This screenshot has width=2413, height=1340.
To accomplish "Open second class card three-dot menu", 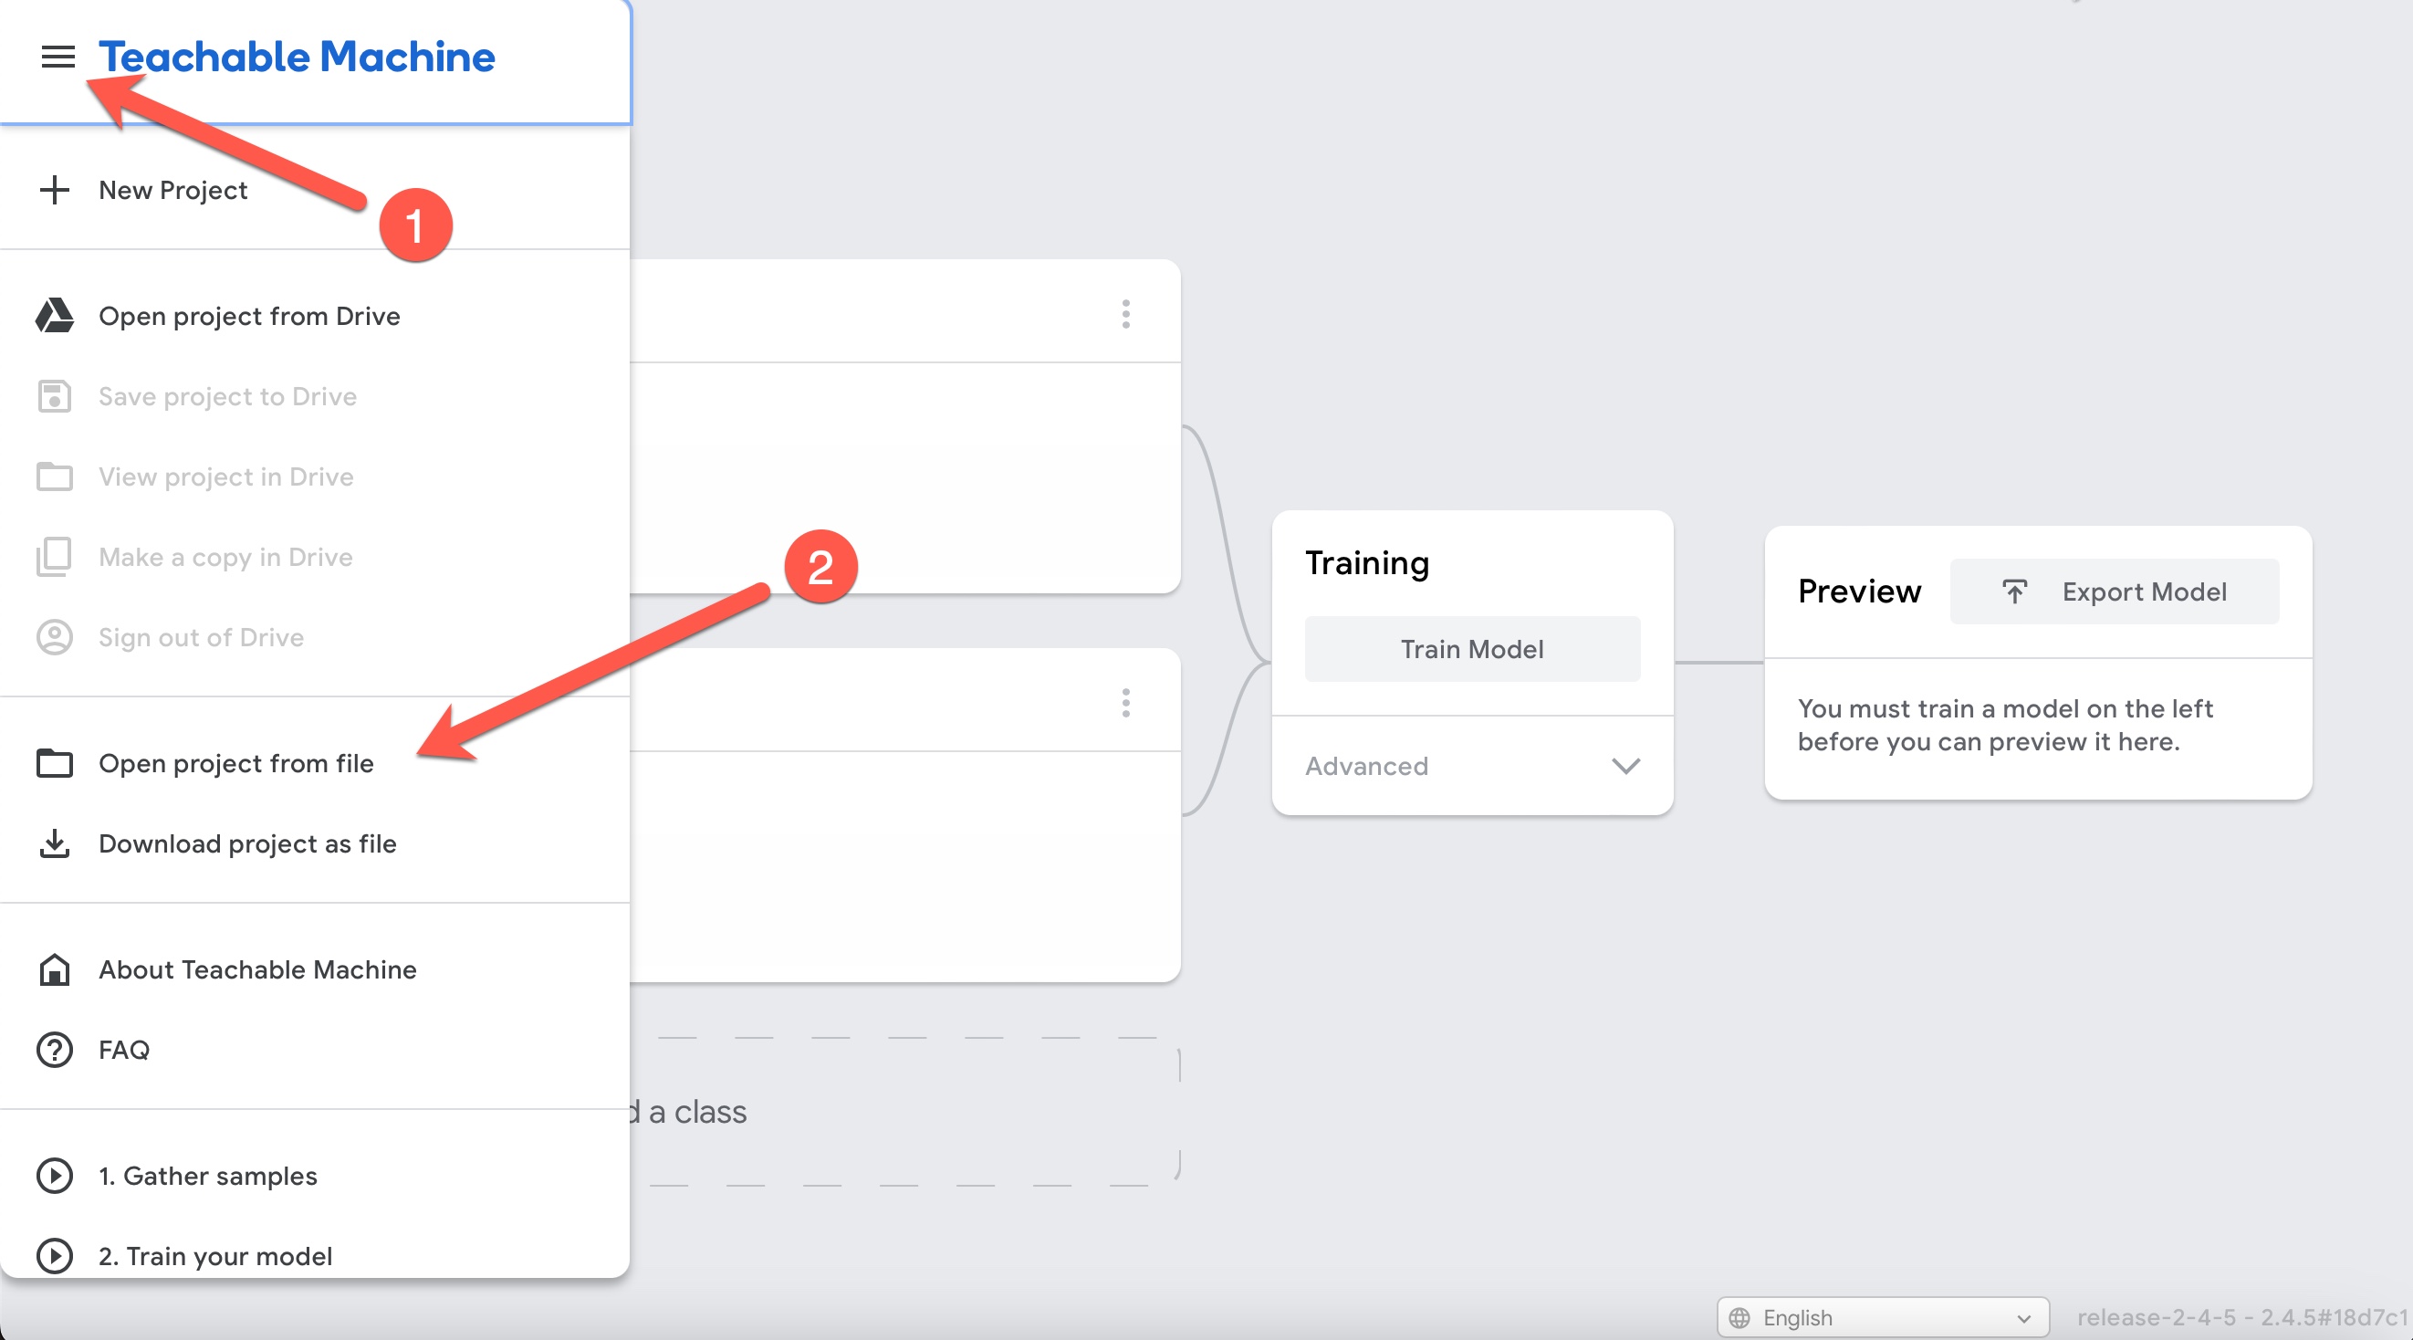I will pos(1126,703).
